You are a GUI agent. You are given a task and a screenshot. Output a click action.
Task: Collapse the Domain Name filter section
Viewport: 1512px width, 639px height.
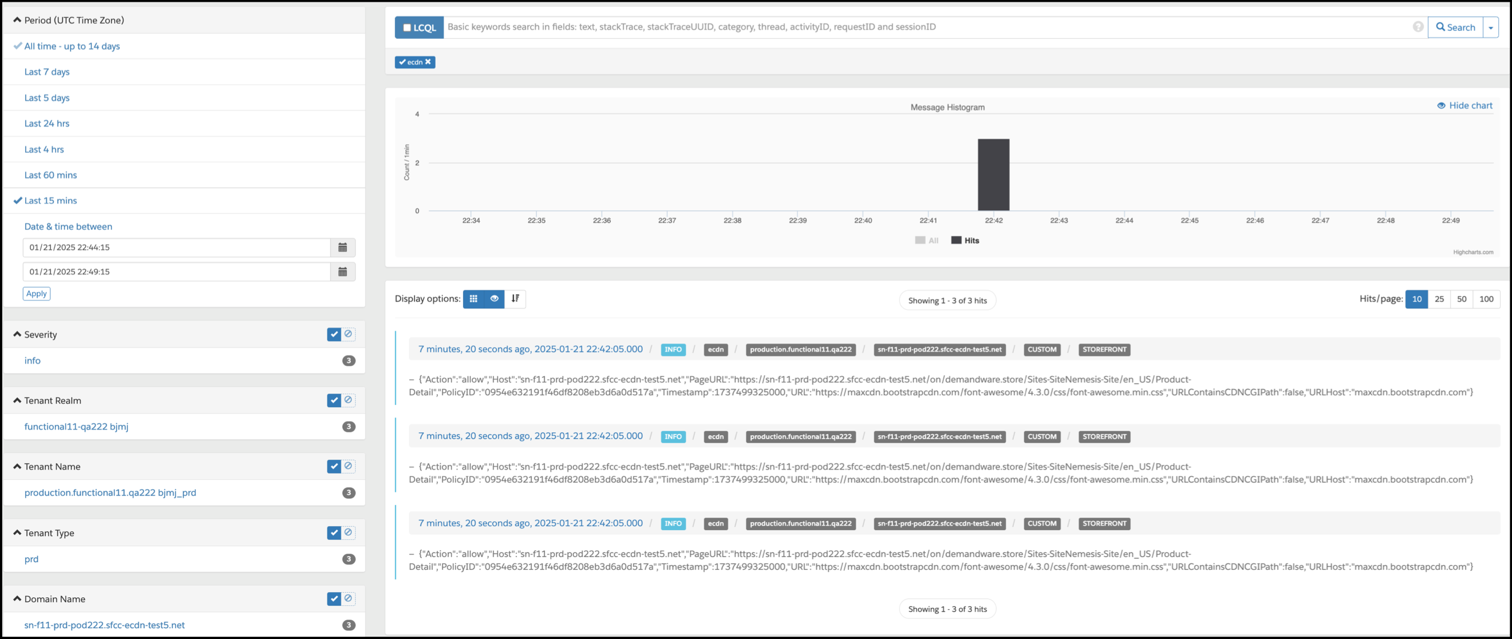click(x=17, y=599)
